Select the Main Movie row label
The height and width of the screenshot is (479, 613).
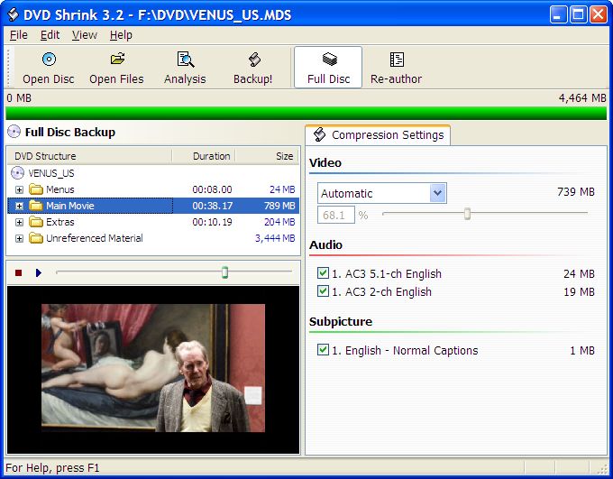[x=70, y=206]
